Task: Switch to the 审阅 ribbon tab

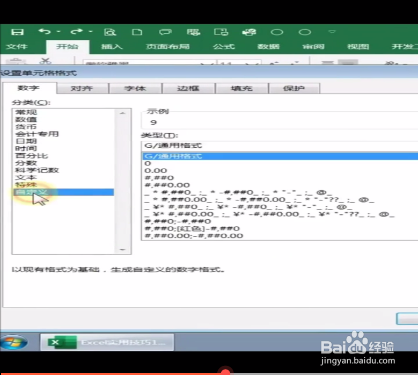Action: pyautogui.click(x=313, y=47)
